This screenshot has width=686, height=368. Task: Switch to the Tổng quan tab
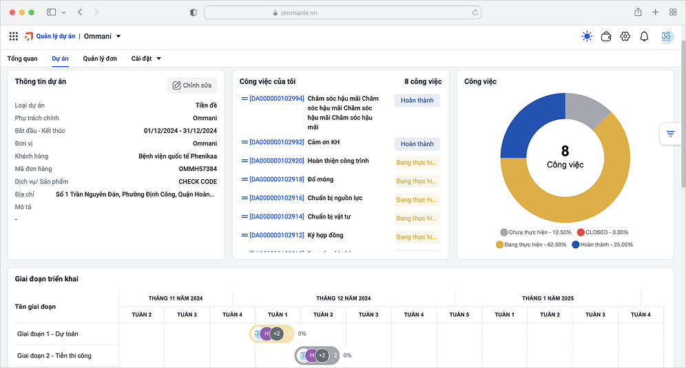point(22,59)
